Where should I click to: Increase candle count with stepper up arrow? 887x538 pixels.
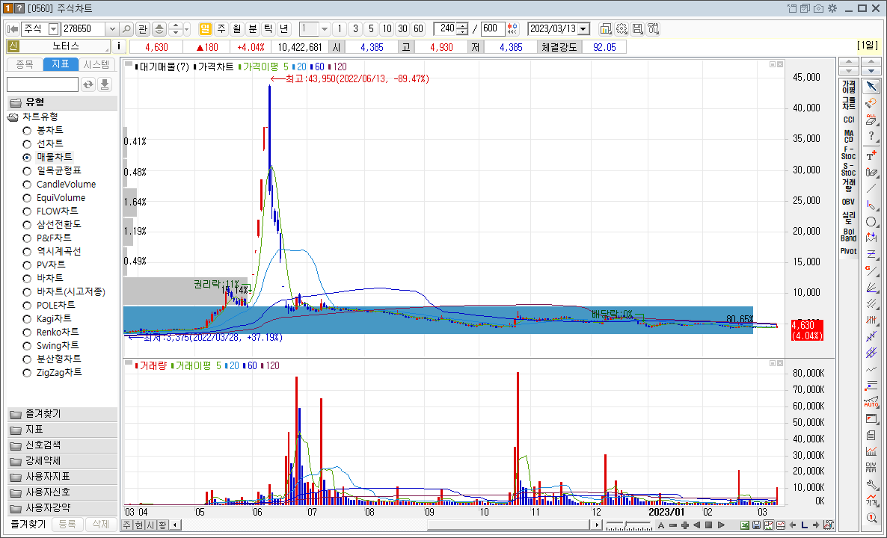coord(462,26)
